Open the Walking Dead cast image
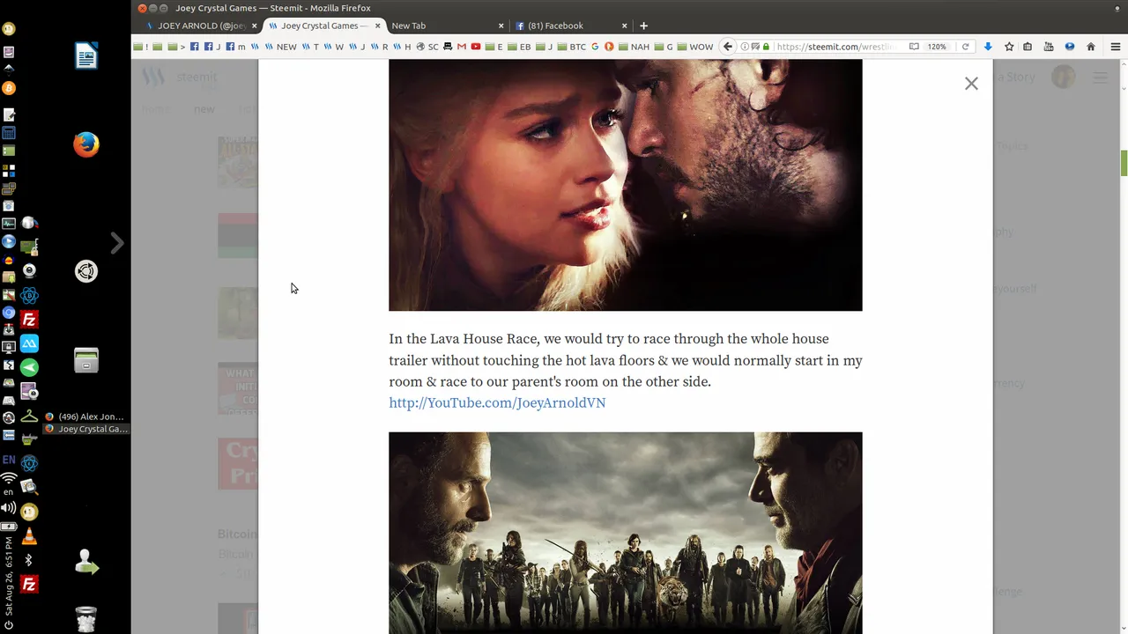Viewport: 1128px width, 634px height. 626,532
